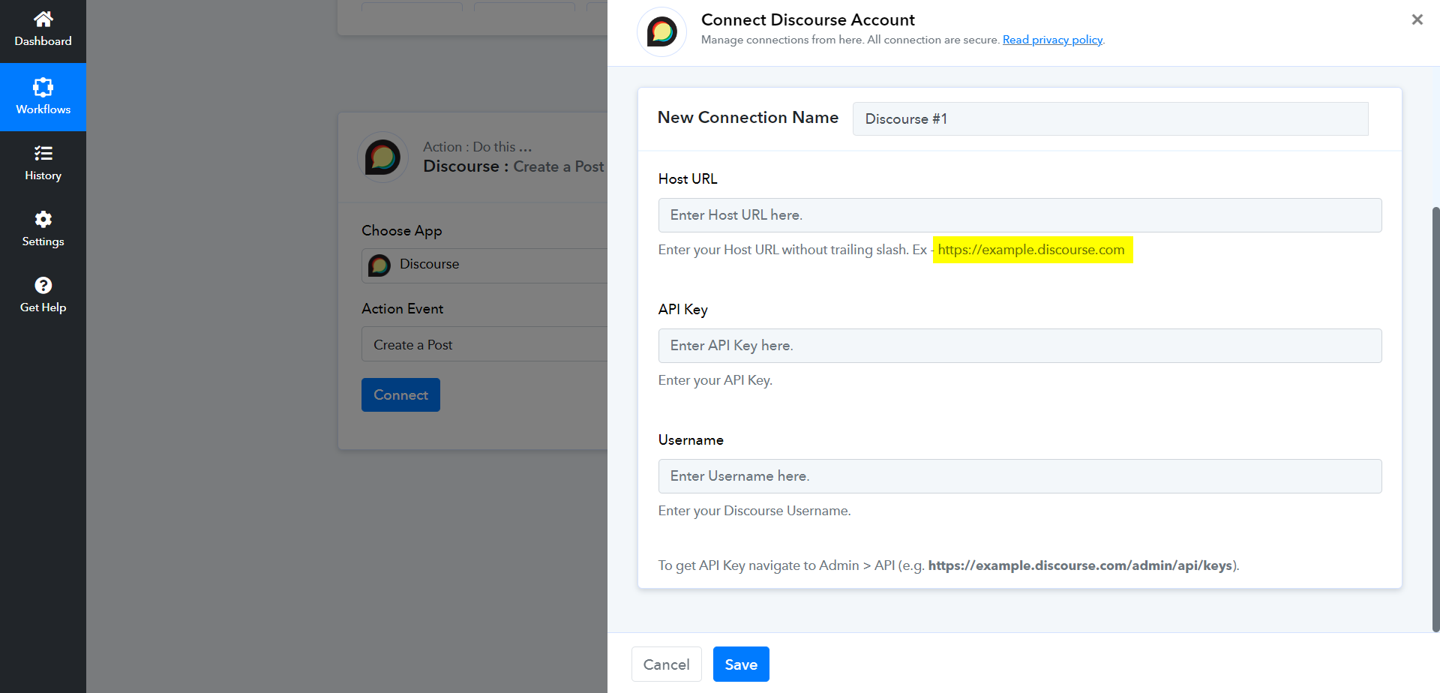Screen dimensions: 1440x693
Task: Open the Dashboard home icon
Action: click(x=43, y=19)
